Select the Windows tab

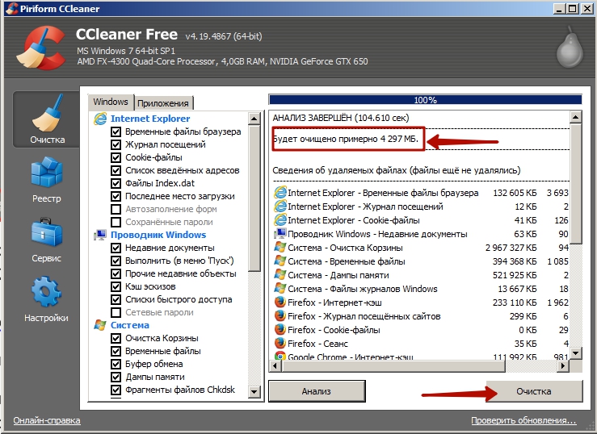pos(111,102)
